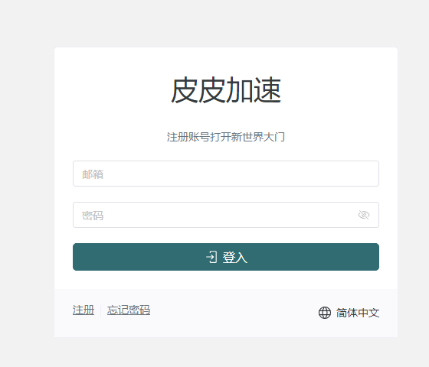This screenshot has width=429, height=367.
Task: Submit the form with the 登入 button
Action: [226, 257]
